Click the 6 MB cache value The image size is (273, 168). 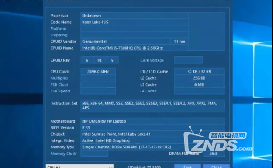click(199, 84)
